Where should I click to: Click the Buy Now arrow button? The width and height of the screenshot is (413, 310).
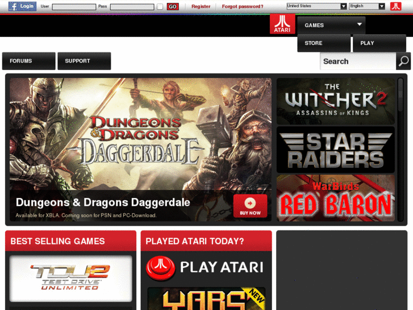tap(250, 206)
